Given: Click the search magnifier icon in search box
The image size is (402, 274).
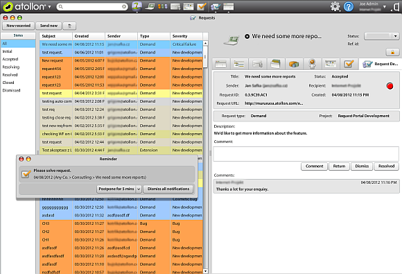Looking at the screenshot, I should pos(60,7).
